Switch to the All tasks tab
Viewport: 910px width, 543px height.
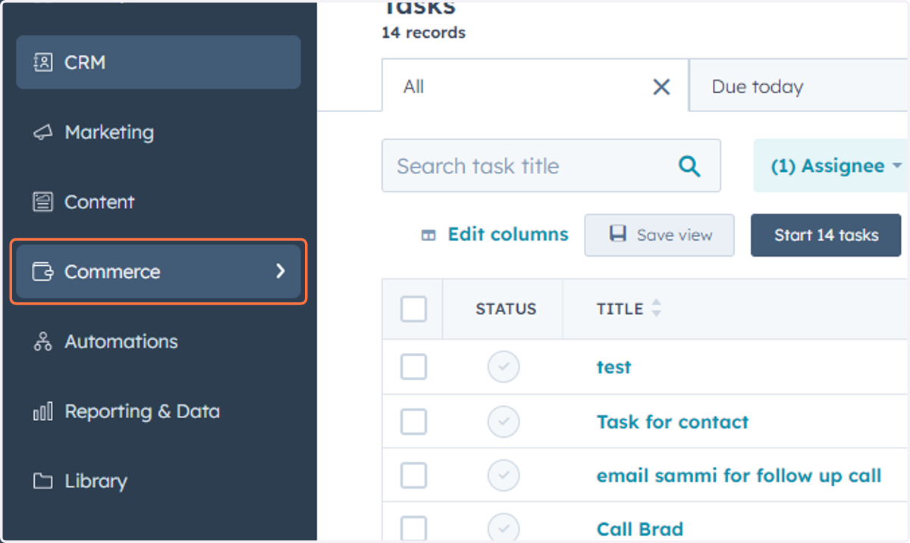[x=535, y=86]
